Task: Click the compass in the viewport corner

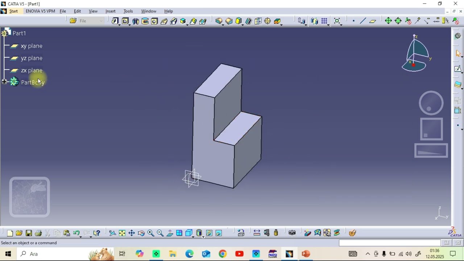Action: (417, 54)
